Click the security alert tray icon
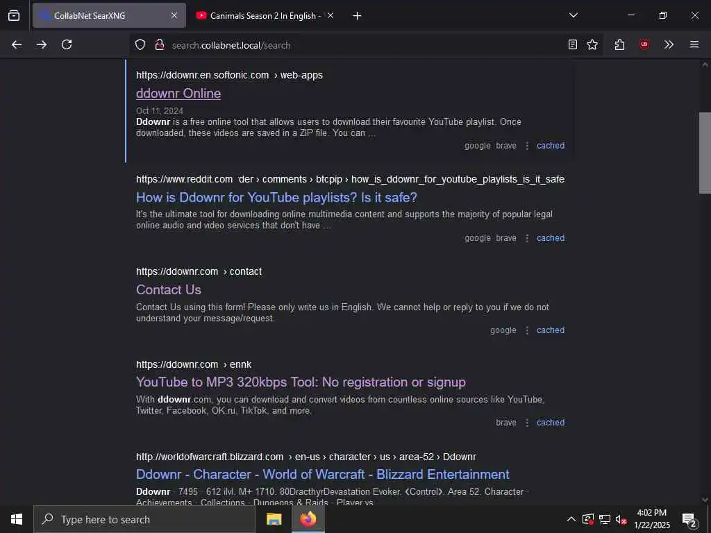The width and height of the screenshot is (711, 533). point(588,519)
